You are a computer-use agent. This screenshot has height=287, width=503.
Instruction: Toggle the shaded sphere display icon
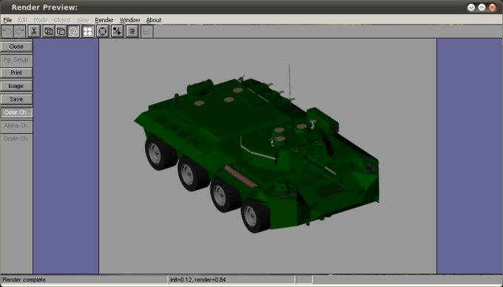pos(73,31)
